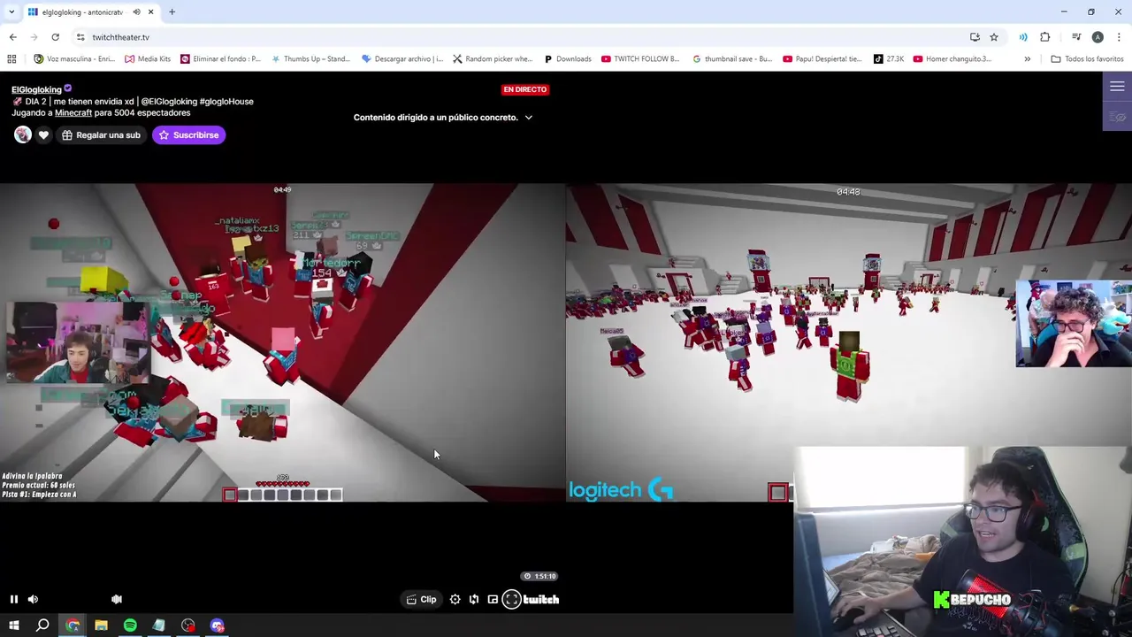Click the Regalar una sub button
The height and width of the screenshot is (637, 1132).
(x=101, y=135)
